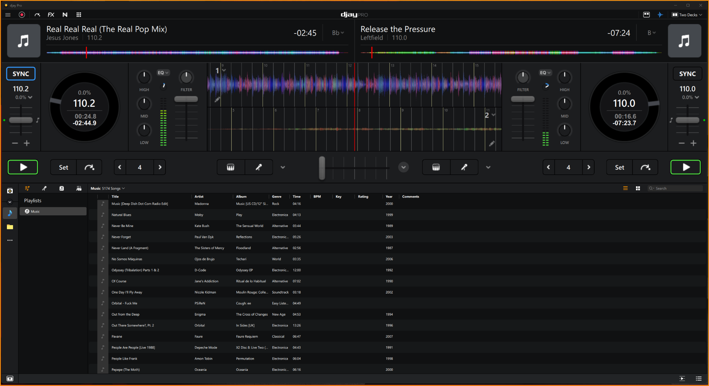Select the instruments tab in library
The image size is (709, 386).
[x=79, y=188]
